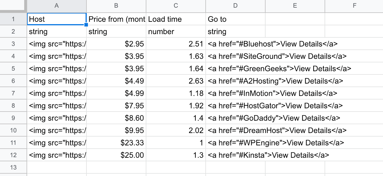Image resolution: width=383 pixels, height=176 pixels.
Task: Select the cell containing 'Host'
Action: (x=56, y=19)
